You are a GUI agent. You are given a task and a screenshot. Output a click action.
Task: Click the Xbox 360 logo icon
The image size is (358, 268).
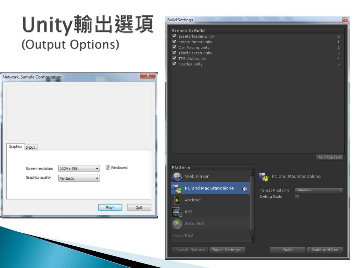click(177, 224)
